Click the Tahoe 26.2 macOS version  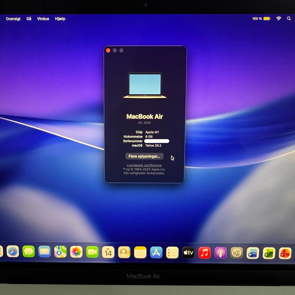point(153,145)
